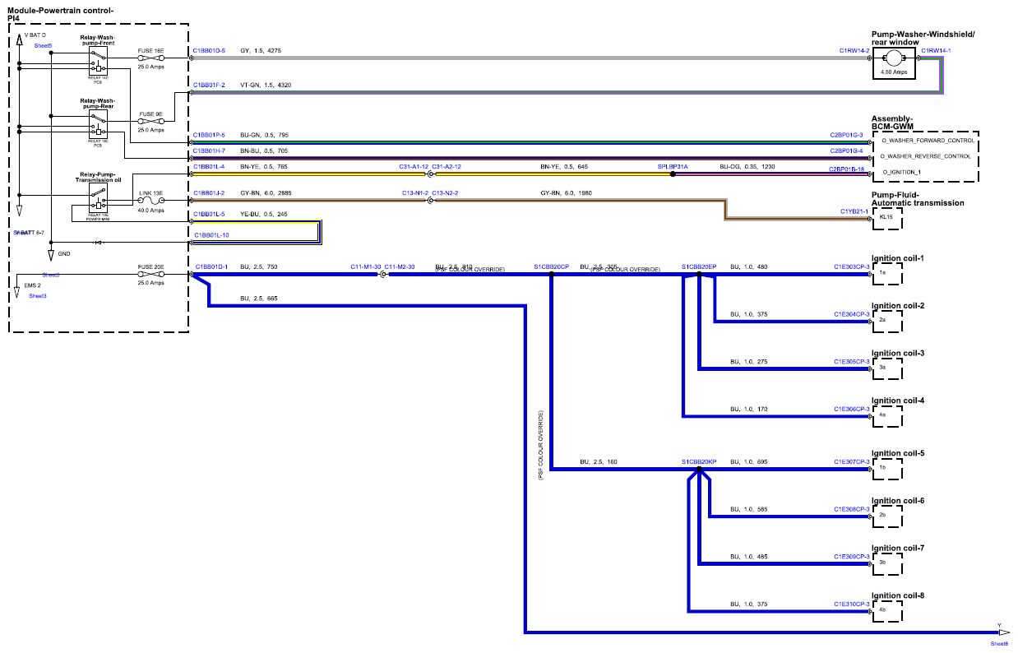Click connector label C1RW14-2

854,51
